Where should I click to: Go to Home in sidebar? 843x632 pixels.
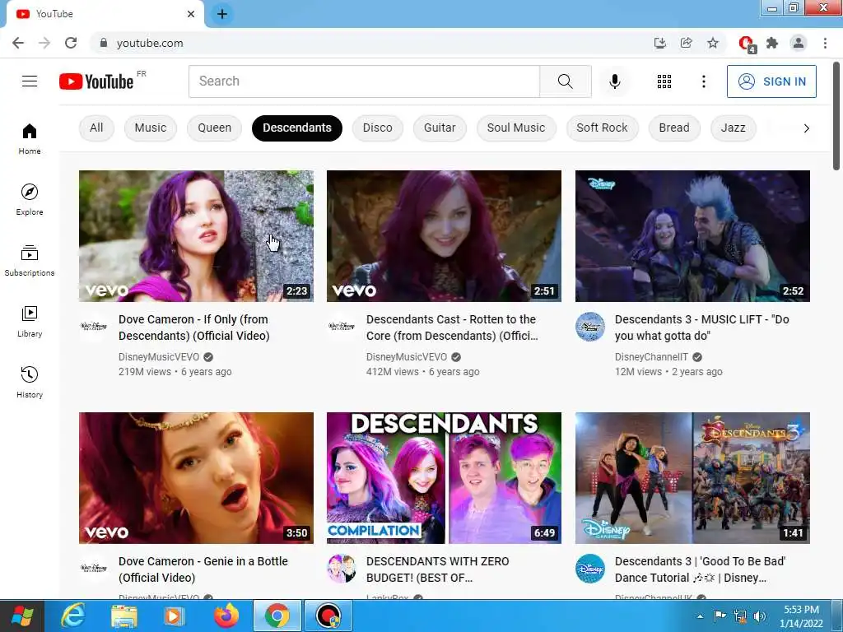coord(30,138)
